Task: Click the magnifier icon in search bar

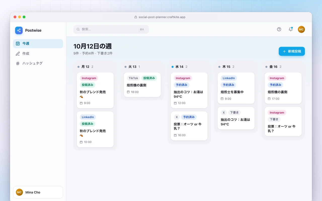Action: click(x=78, y=29)
